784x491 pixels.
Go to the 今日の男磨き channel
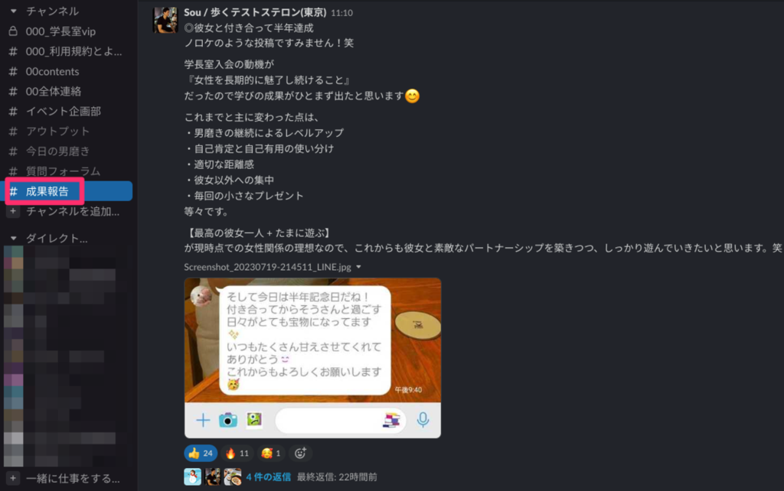click(57, 151)
